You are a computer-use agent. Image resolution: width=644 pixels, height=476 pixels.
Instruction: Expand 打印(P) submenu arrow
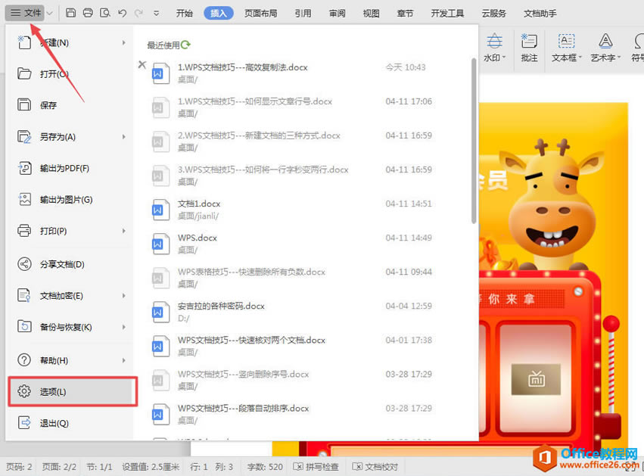pos(123,231)
